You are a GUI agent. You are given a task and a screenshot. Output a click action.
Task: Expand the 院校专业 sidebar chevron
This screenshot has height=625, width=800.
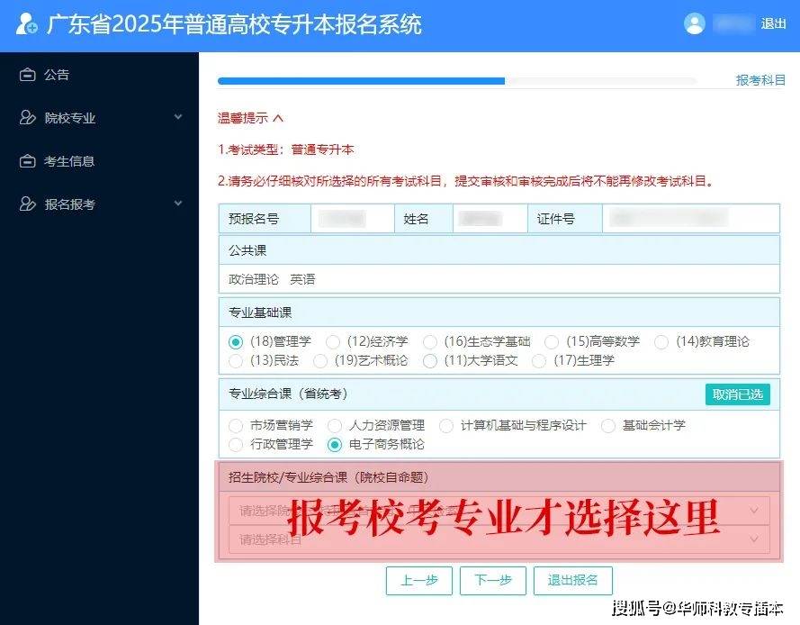pyautogui.click(x=178, y=117)
